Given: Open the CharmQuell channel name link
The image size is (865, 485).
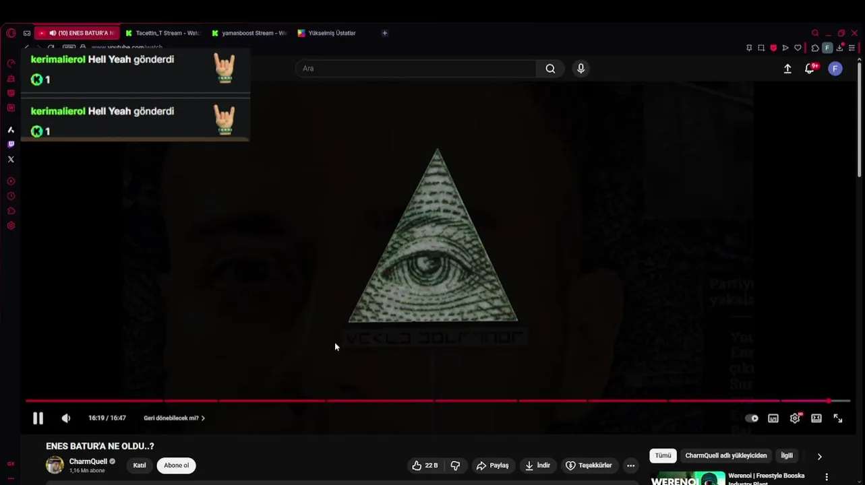Looking at the screenshot, I should pyautogui.click(x=88, y=461).
